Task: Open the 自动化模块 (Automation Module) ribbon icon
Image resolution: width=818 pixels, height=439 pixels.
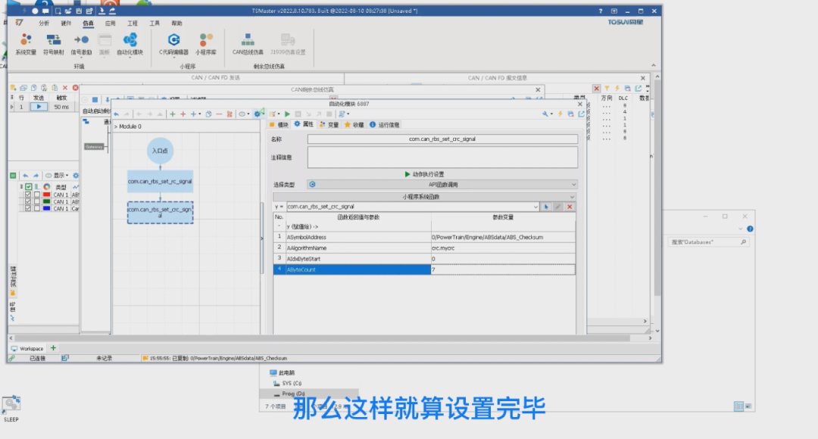Action: click(x=130, y=44)
